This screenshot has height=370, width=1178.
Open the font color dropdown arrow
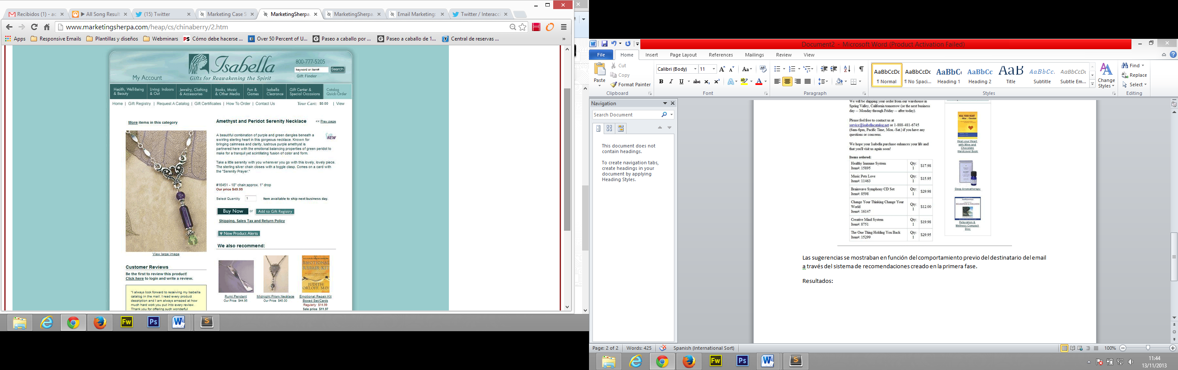pos(765,82)
